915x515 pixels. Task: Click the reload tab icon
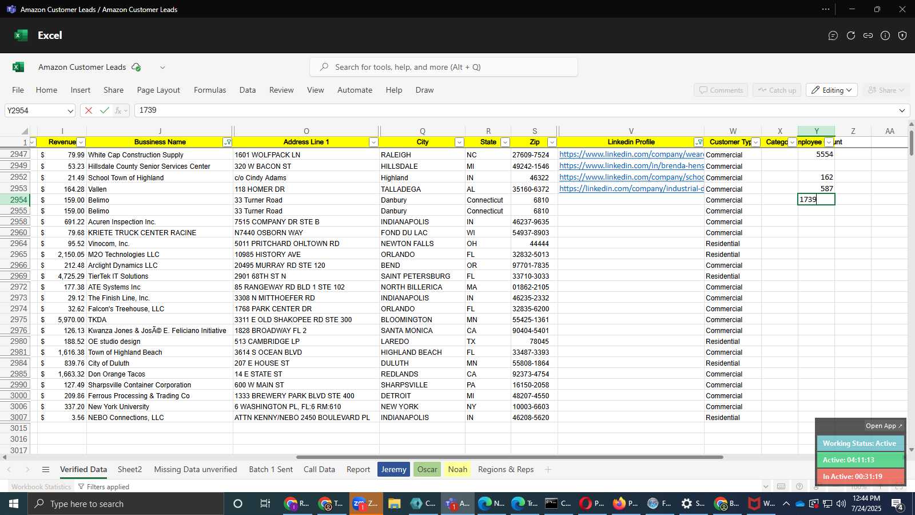pos(851,35)
